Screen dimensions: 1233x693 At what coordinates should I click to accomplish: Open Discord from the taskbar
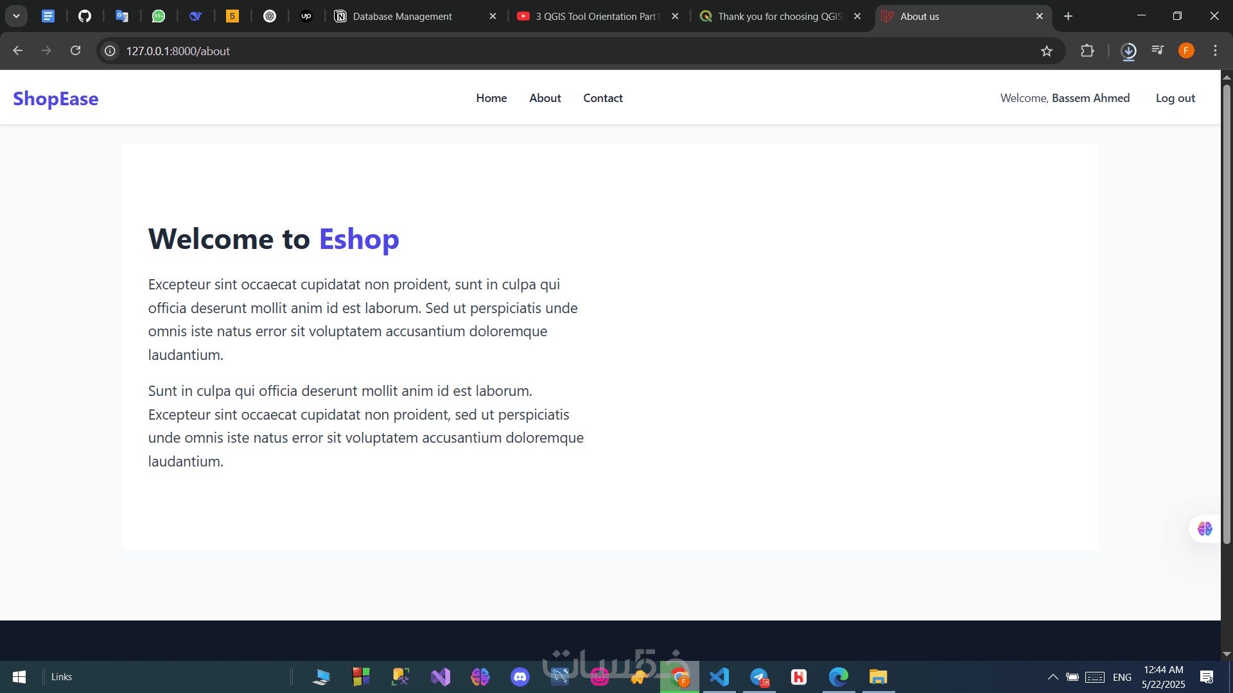(x=520, y=677)
